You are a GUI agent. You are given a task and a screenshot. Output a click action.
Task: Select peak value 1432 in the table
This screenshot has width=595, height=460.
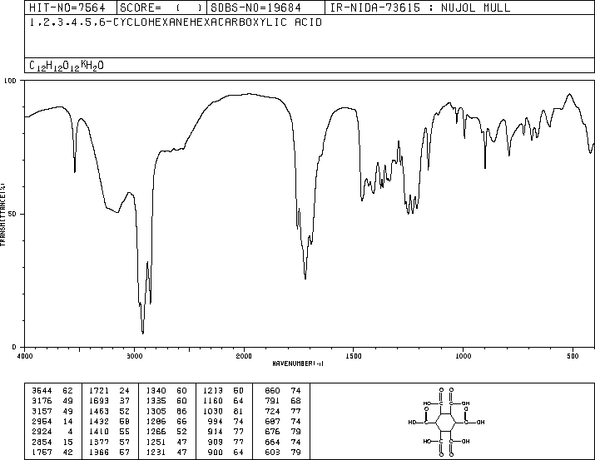click(x=99, y=421)
